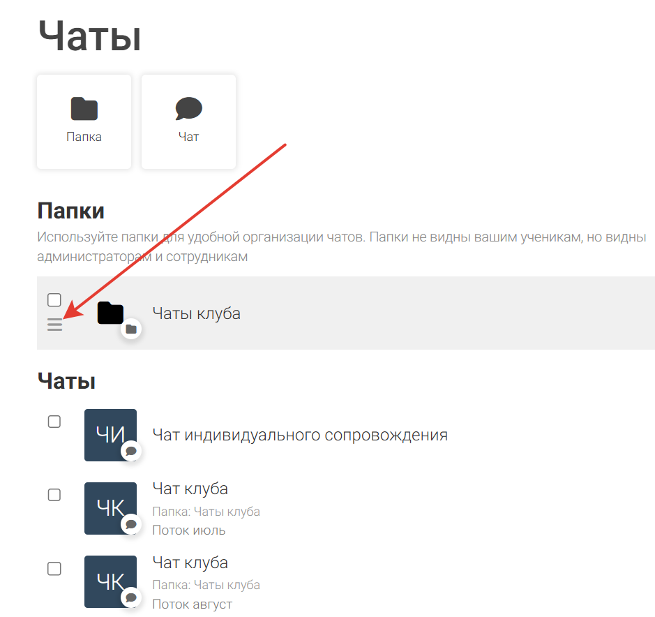
Task: Open Чат индивидуального сопровождения
Action: coord(300,435)
